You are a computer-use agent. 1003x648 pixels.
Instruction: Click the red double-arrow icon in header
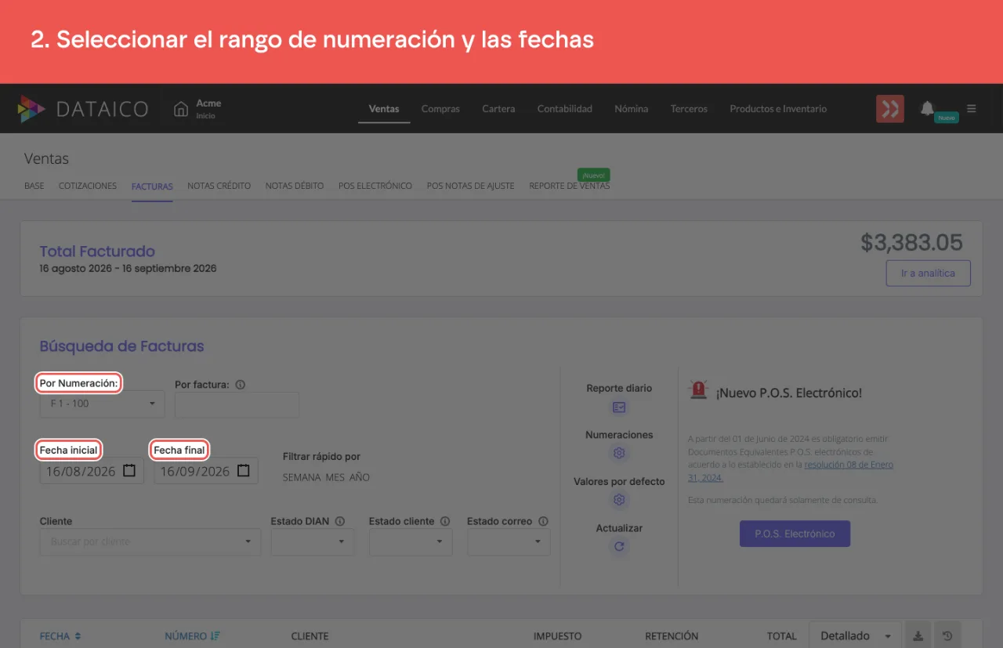[x=890, y=109]
